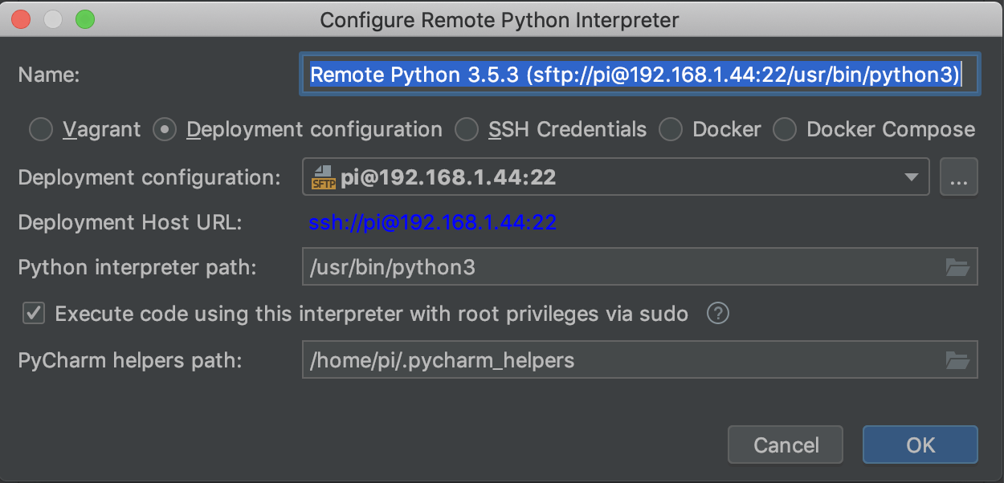Screen dimensions: 1004x483
Task: Click the gray minimize window button
Action: (x=53, y=19)
